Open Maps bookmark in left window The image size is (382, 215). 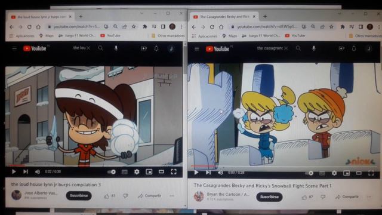tap(47, 36)
